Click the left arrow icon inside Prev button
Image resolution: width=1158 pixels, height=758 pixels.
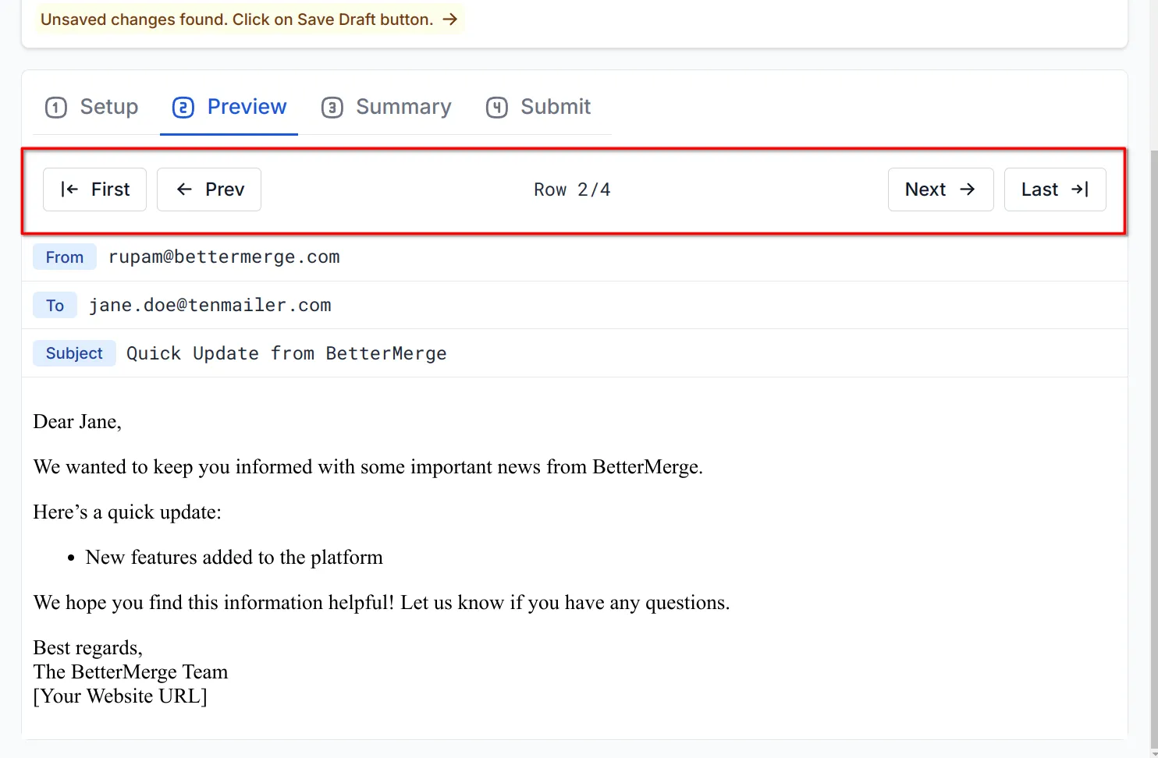pyautogui.click(x=183, y=189)
